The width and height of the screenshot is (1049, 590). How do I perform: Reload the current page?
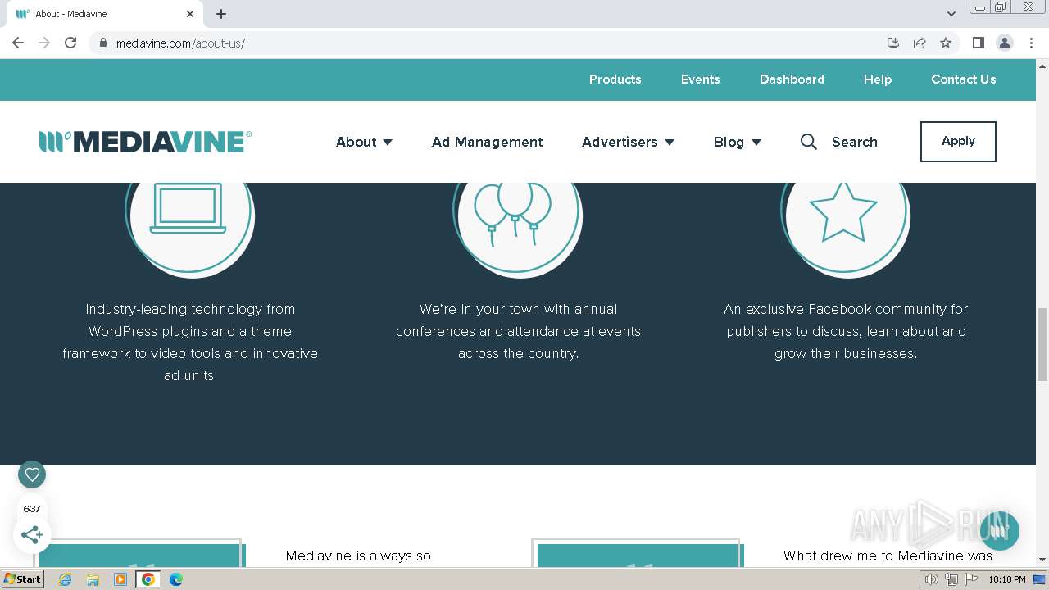70,43
